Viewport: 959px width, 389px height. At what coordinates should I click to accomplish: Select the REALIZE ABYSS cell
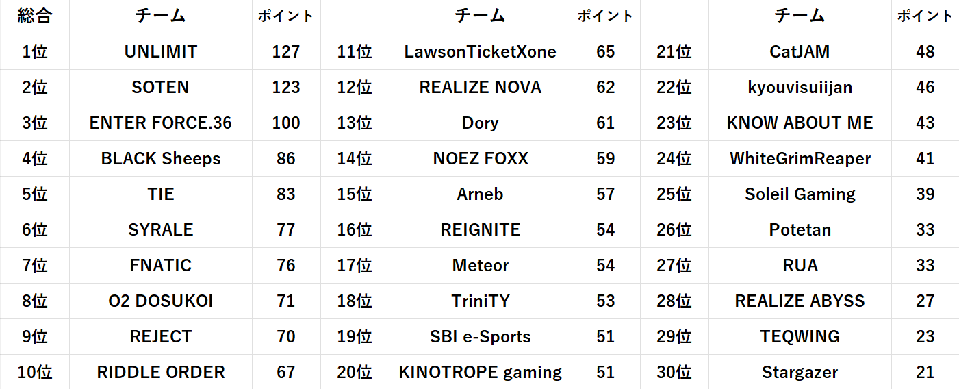pyautogui.click(x=800, y=301)
